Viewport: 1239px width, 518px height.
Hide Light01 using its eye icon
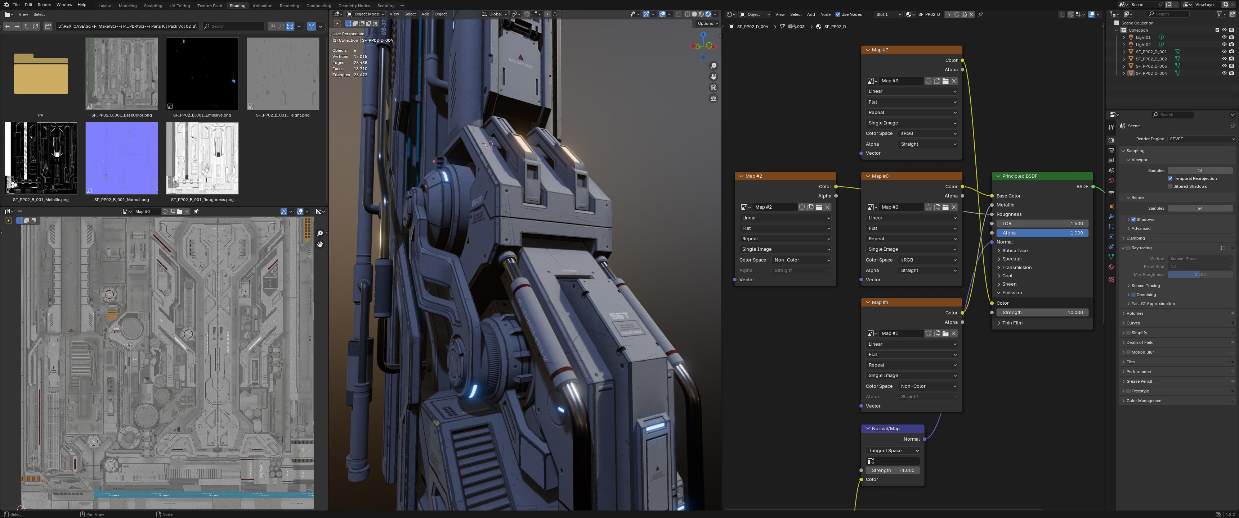[1224, 37]
